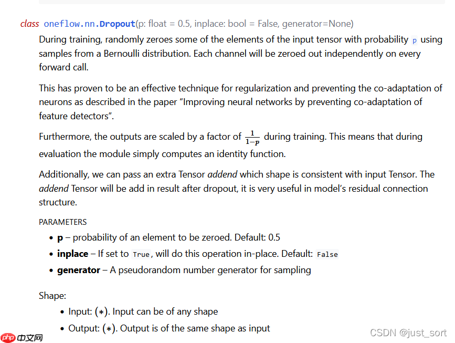
Task: Click the 1/(1-p) fraction formula
Action: (x=252, y=137)
